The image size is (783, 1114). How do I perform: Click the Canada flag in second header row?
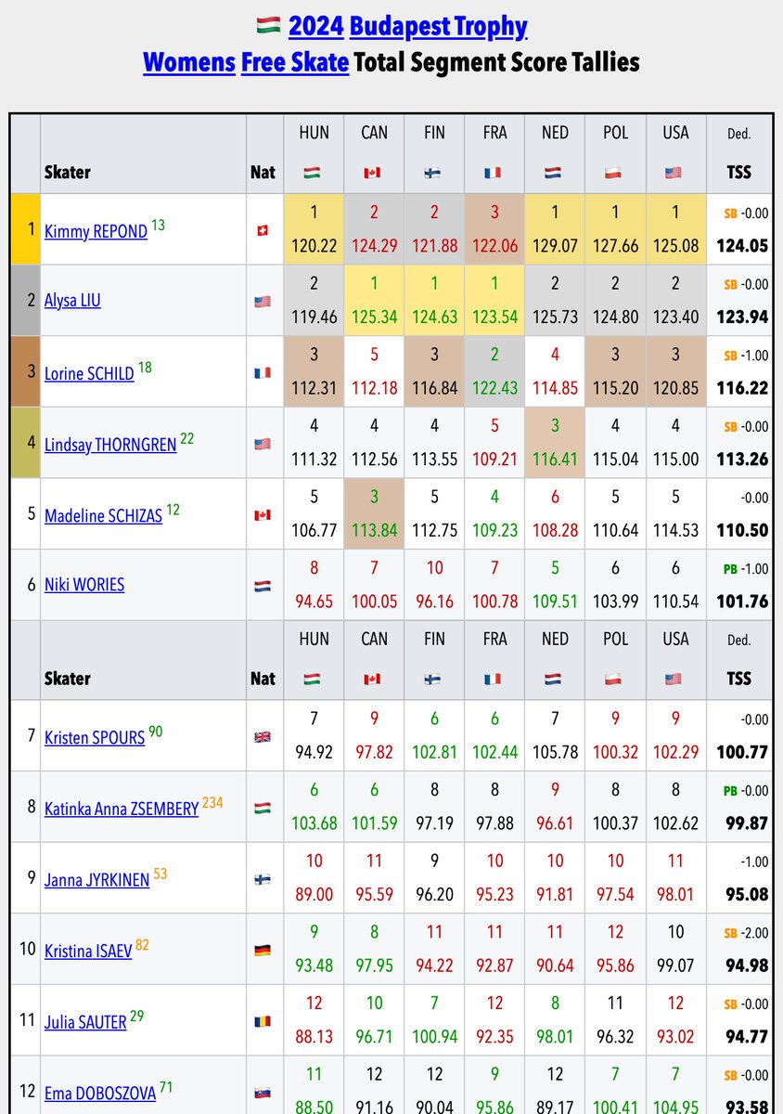pos(374,679)
